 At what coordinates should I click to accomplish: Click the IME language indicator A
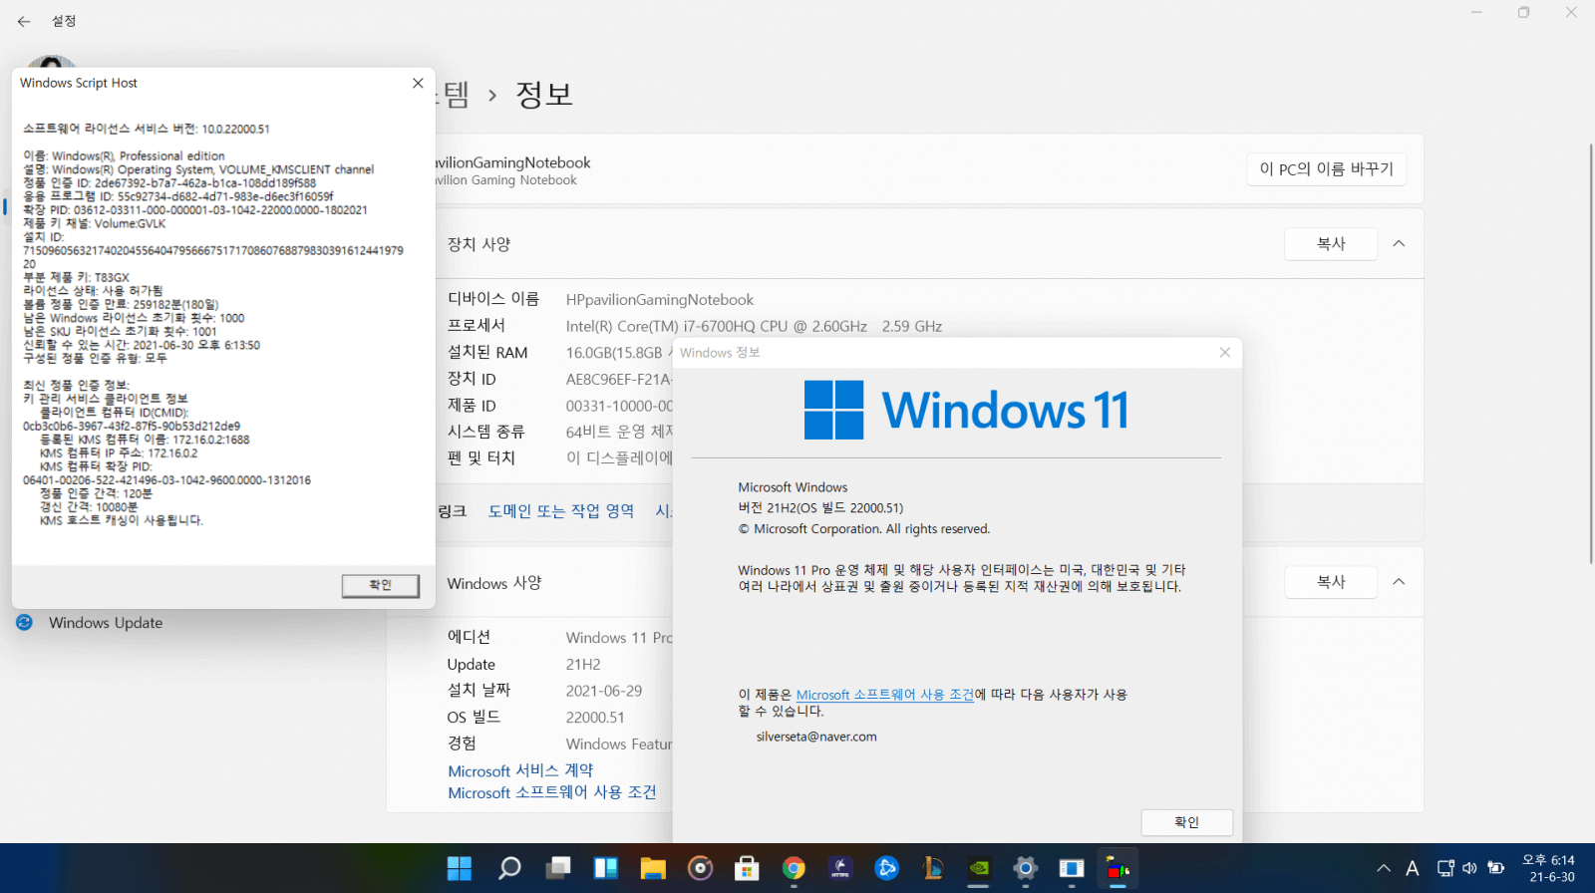pyautogui.click(x=1412, y=868)
